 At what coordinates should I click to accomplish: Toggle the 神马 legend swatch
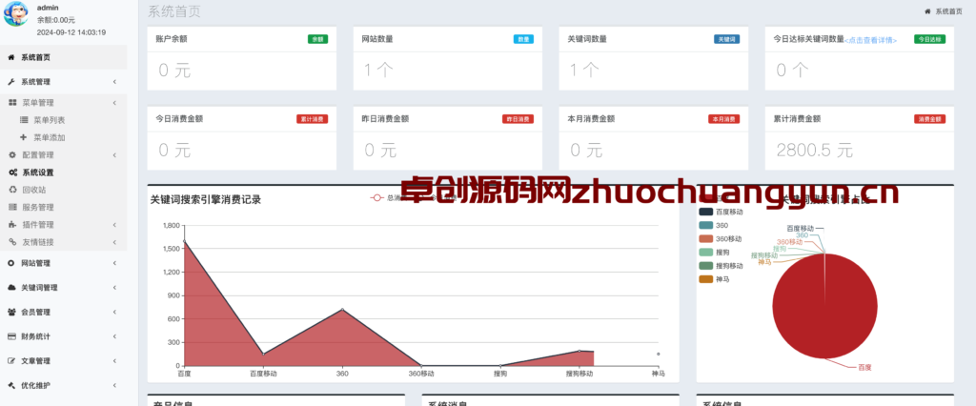tap(706, 279)
